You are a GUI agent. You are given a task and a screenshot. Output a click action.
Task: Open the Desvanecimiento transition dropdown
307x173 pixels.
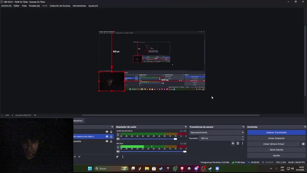(x=217, y=133)
